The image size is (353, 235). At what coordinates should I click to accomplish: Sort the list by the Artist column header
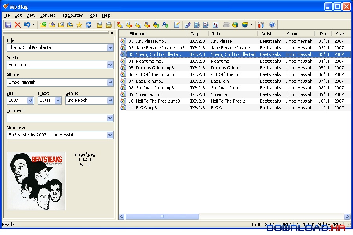click(266, 34)
